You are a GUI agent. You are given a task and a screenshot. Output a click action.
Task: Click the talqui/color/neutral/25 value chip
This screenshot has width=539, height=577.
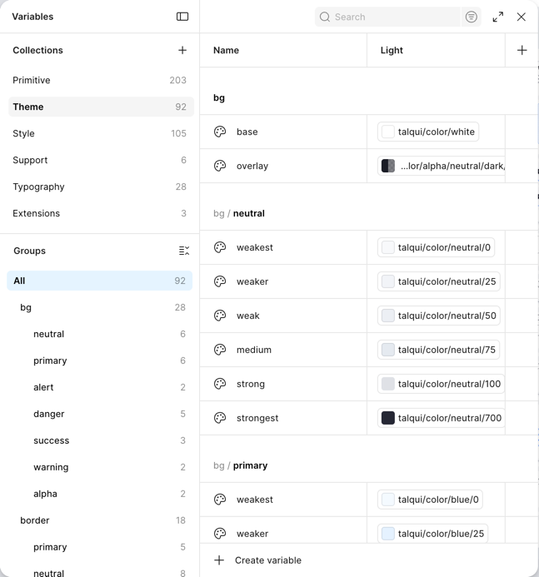(x=439, y=281)
